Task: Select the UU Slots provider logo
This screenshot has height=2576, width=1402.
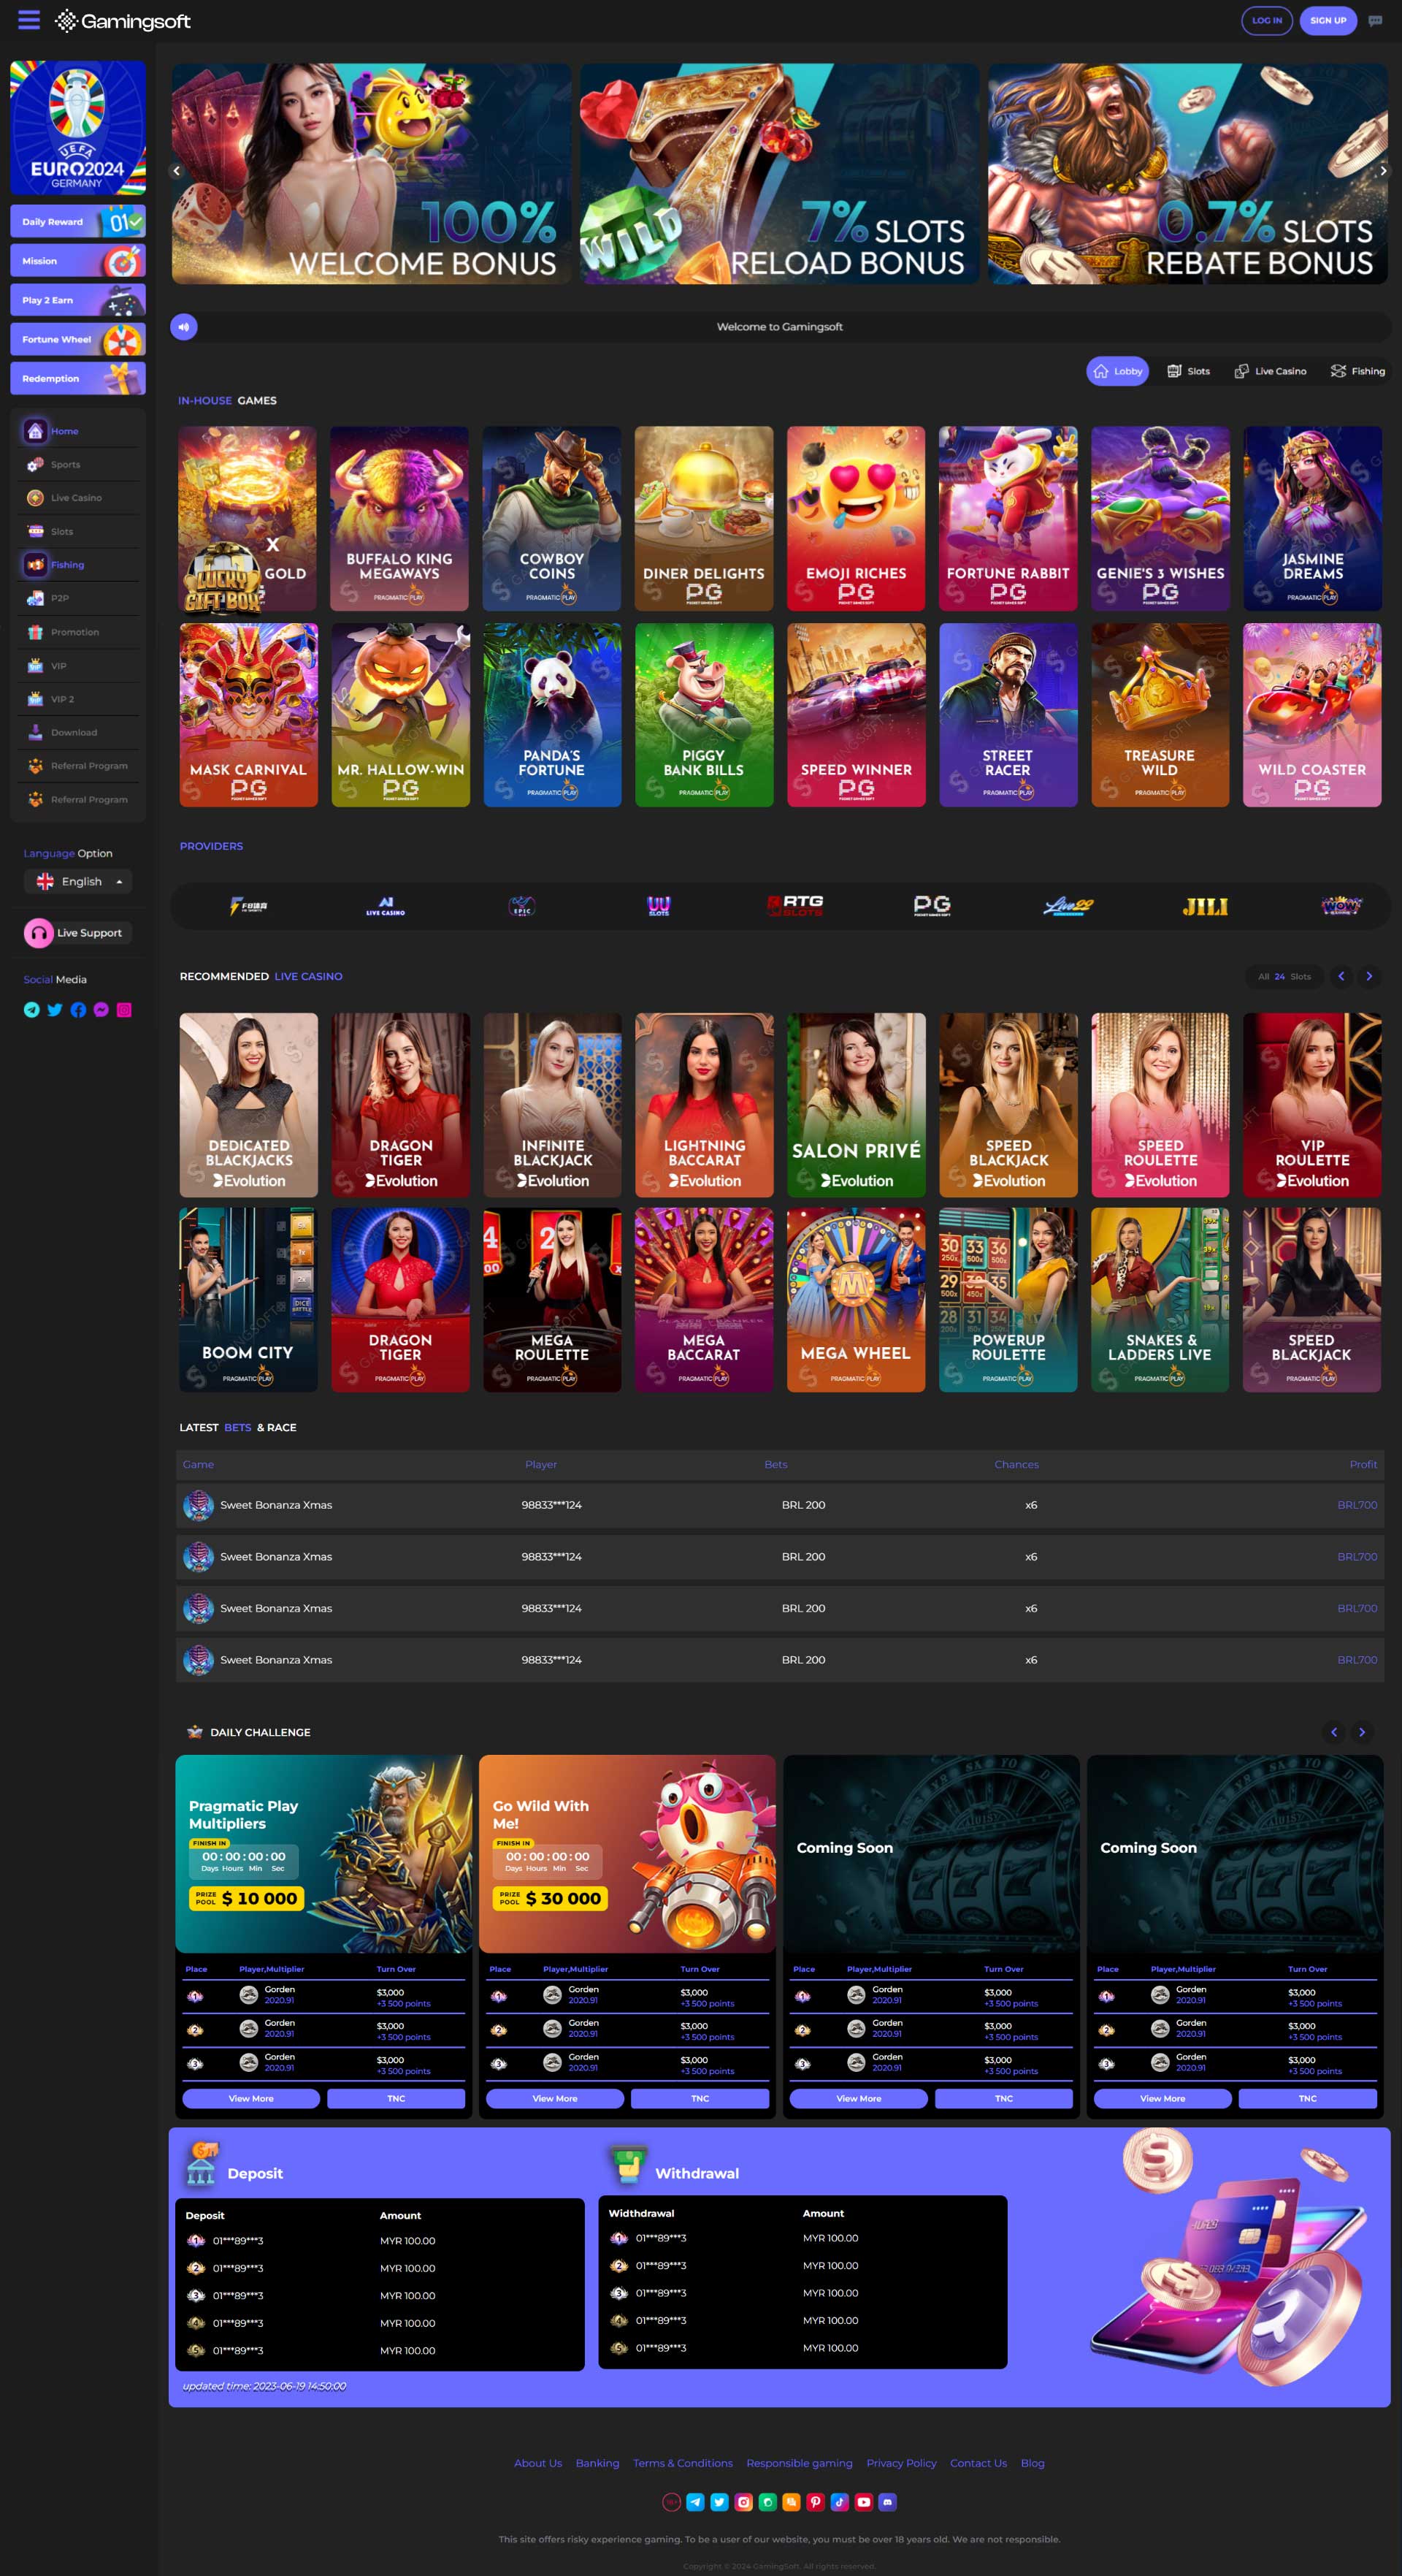Action: click(x=659, y=906)
